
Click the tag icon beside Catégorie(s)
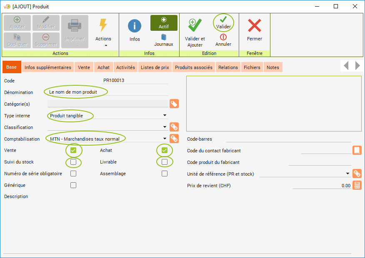pyautogui.click(x=174, y=104)
